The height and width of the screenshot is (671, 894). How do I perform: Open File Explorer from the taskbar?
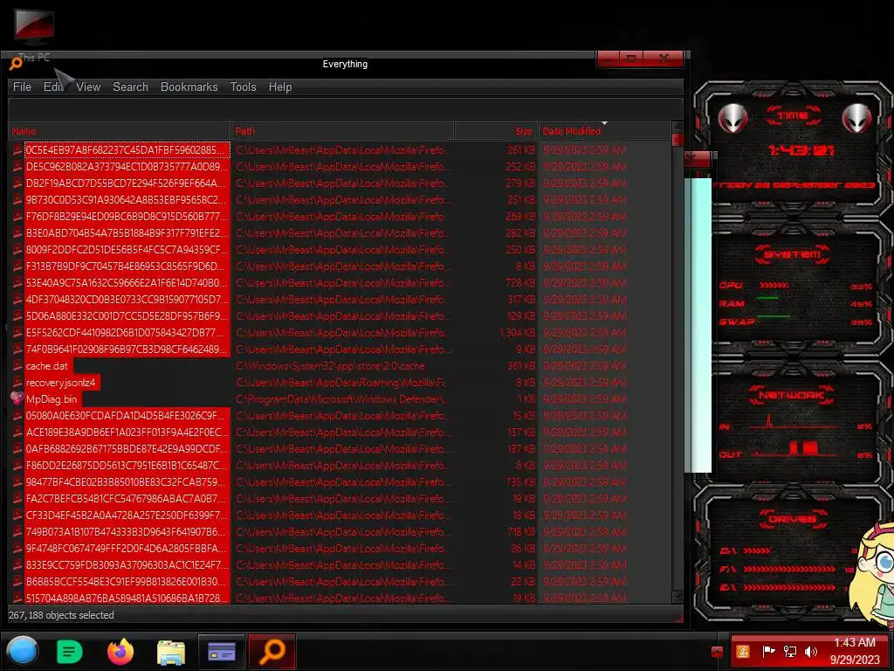tap(171, 652)
